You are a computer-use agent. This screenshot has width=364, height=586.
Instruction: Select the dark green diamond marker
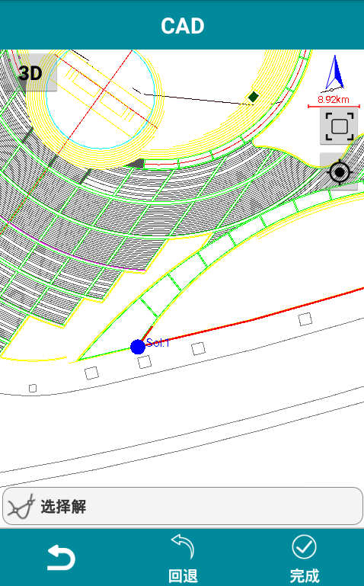pos(254,97)
